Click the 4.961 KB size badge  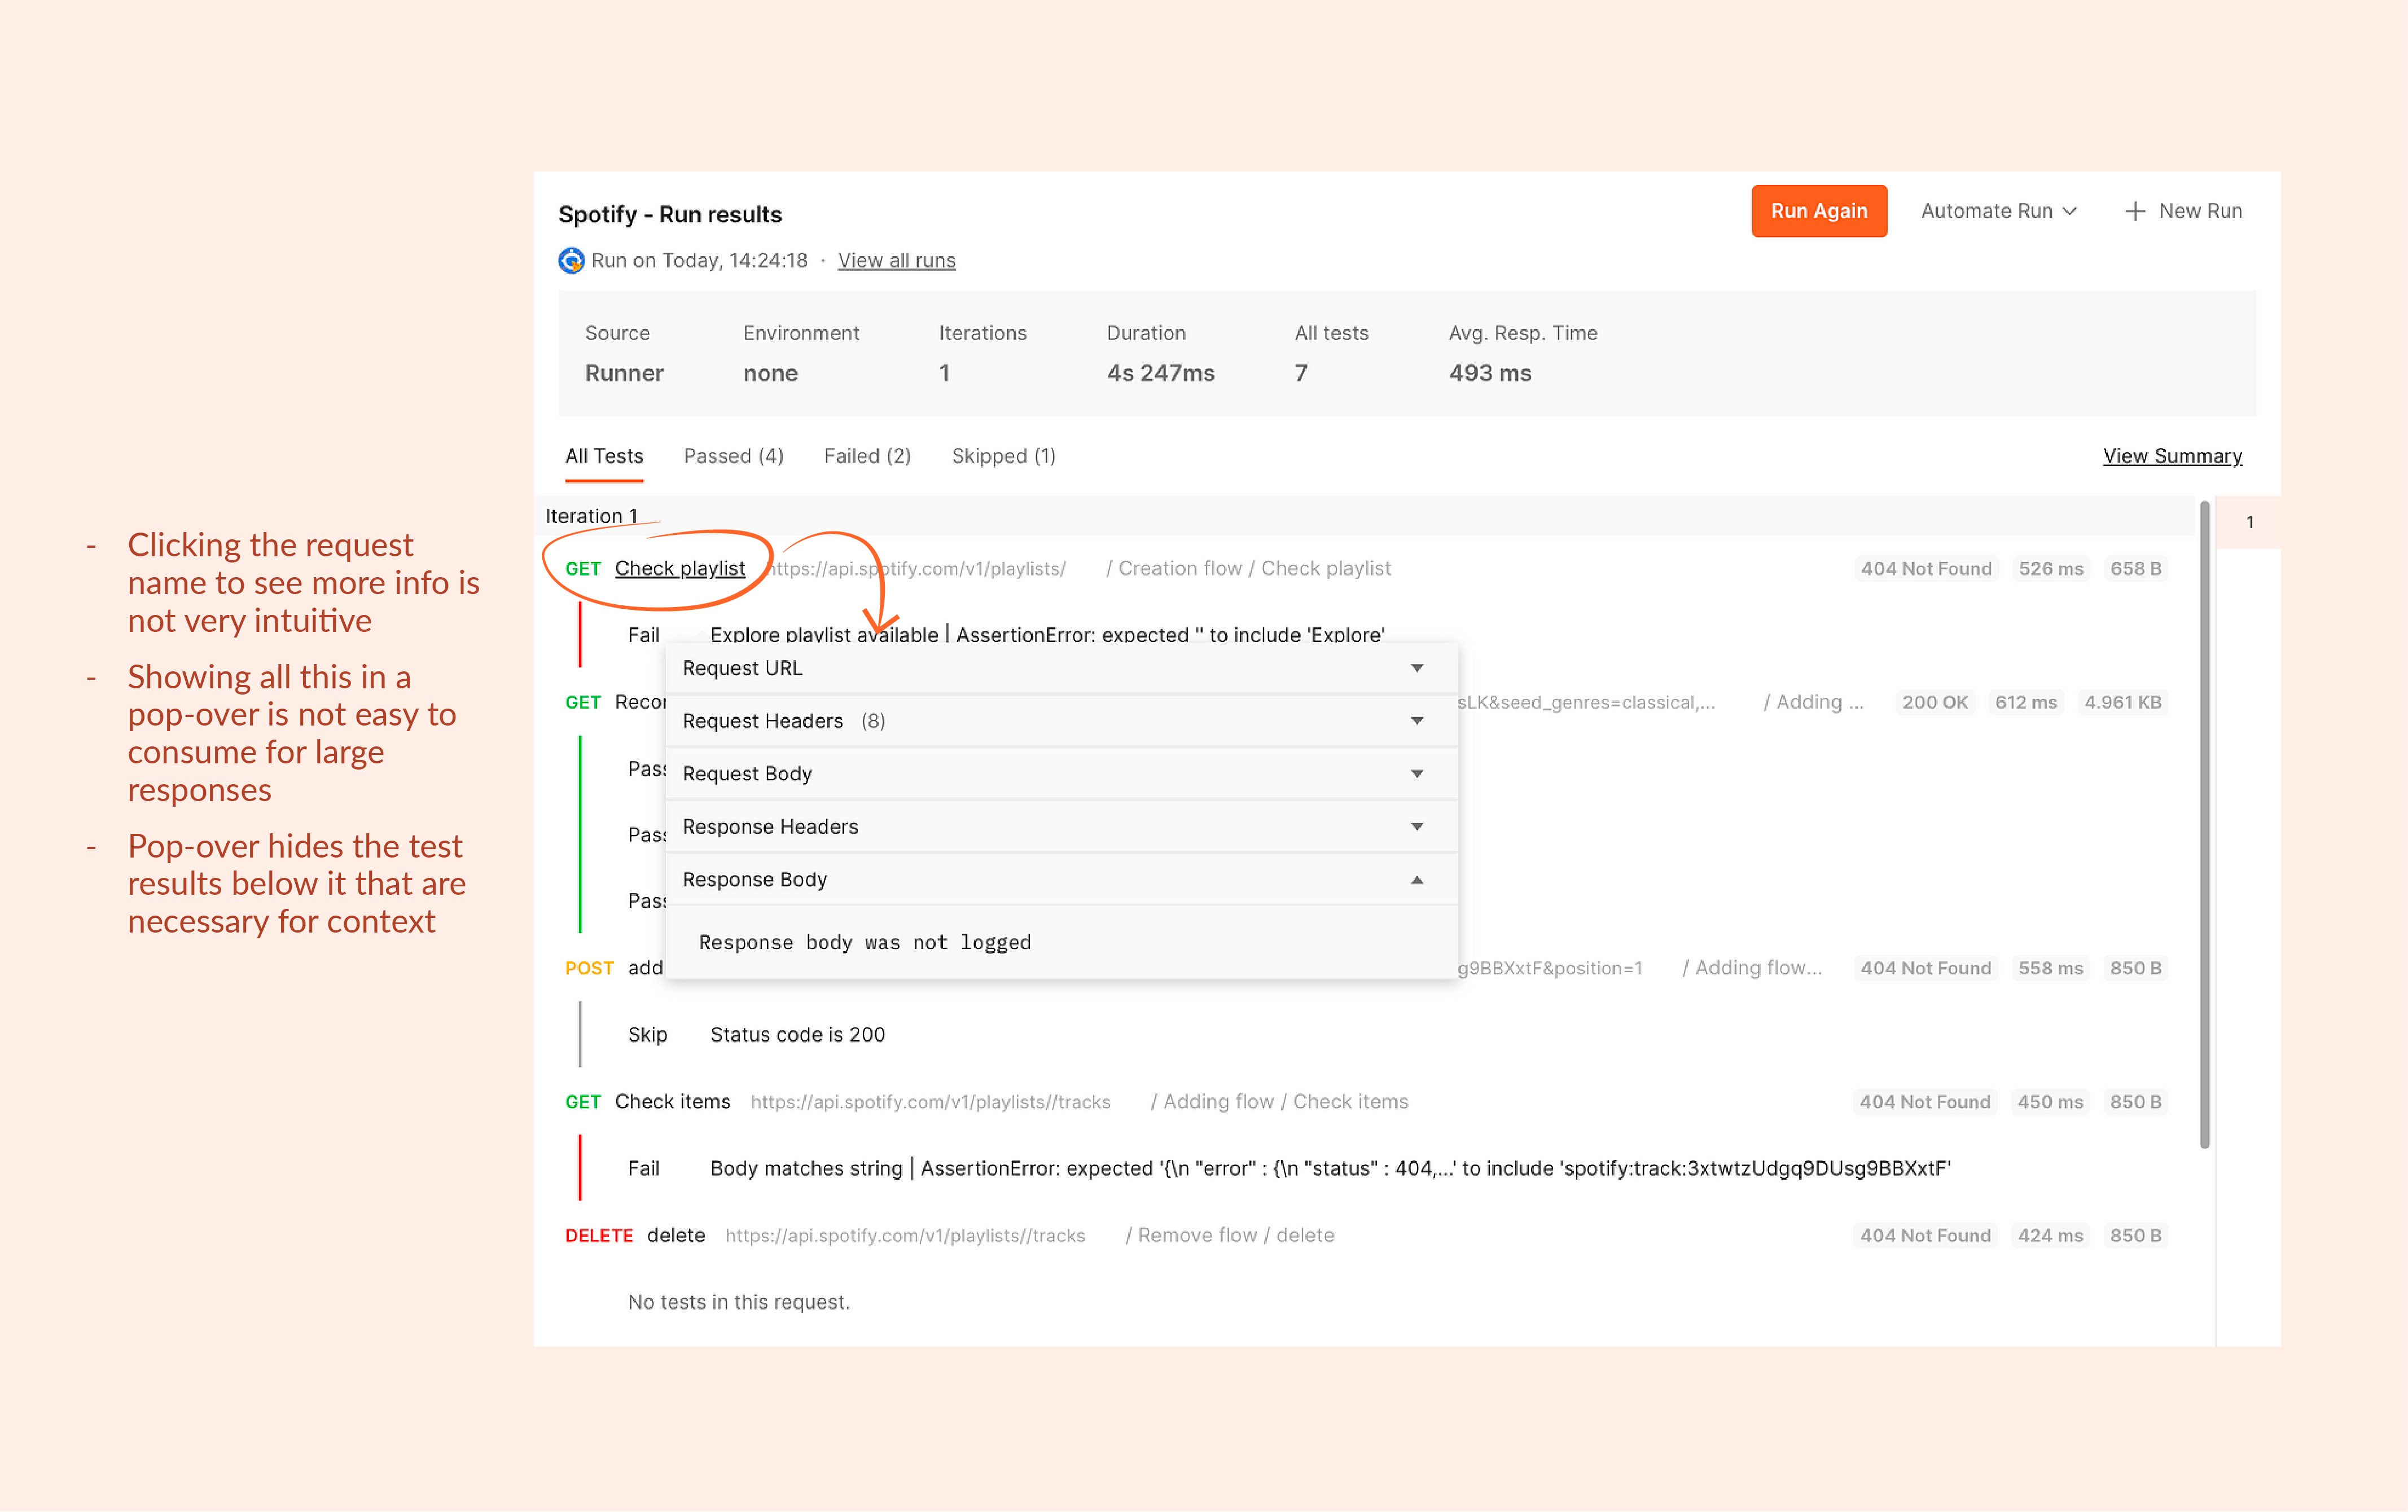[2122, 702]
